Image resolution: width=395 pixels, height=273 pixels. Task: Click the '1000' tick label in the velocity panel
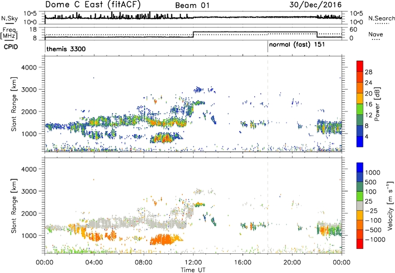29,236
